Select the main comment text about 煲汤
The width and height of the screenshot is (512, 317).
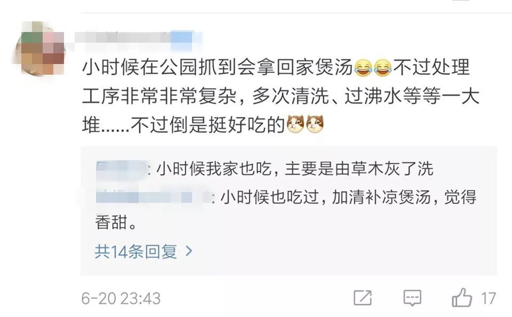click(281, 96)
